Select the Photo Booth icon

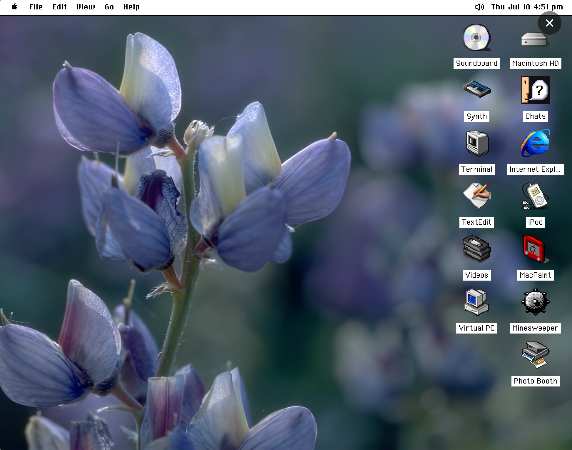535,355
